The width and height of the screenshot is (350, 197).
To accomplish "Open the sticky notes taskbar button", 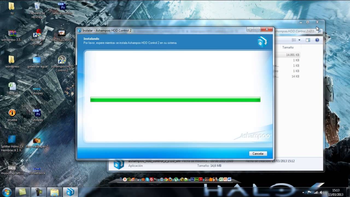I will pos(23,192).
